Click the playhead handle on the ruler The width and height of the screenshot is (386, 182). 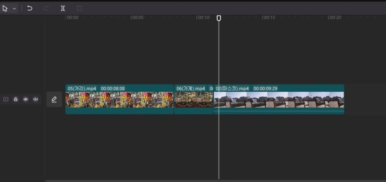[x=219, y=18]
